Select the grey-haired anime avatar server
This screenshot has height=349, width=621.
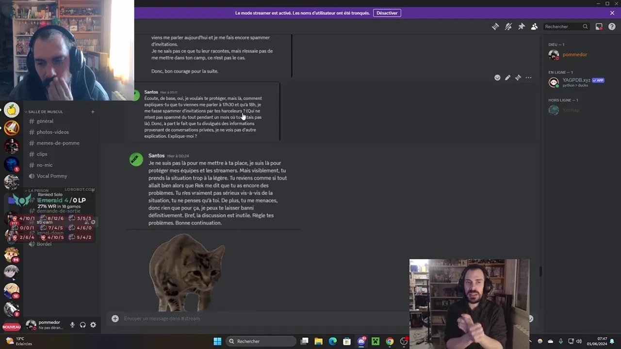pos(12,272)
